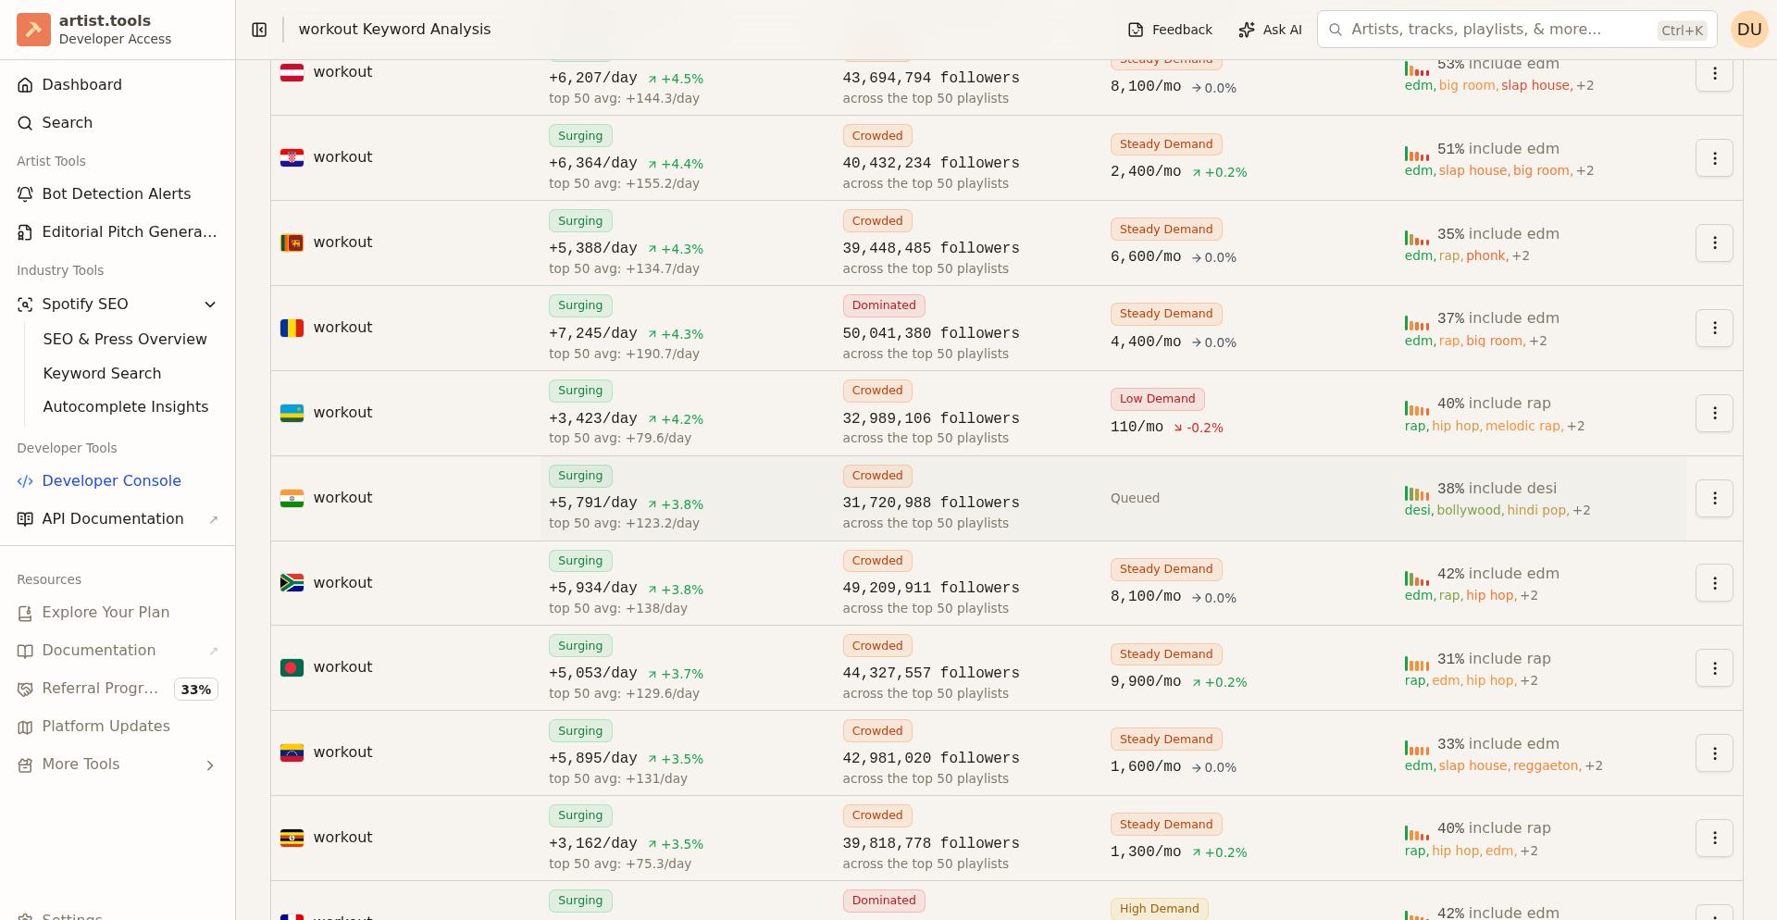Click the artist.tools logo icon
The height and width of the screenshot is (920, 1777).
(x=33, y=30)
